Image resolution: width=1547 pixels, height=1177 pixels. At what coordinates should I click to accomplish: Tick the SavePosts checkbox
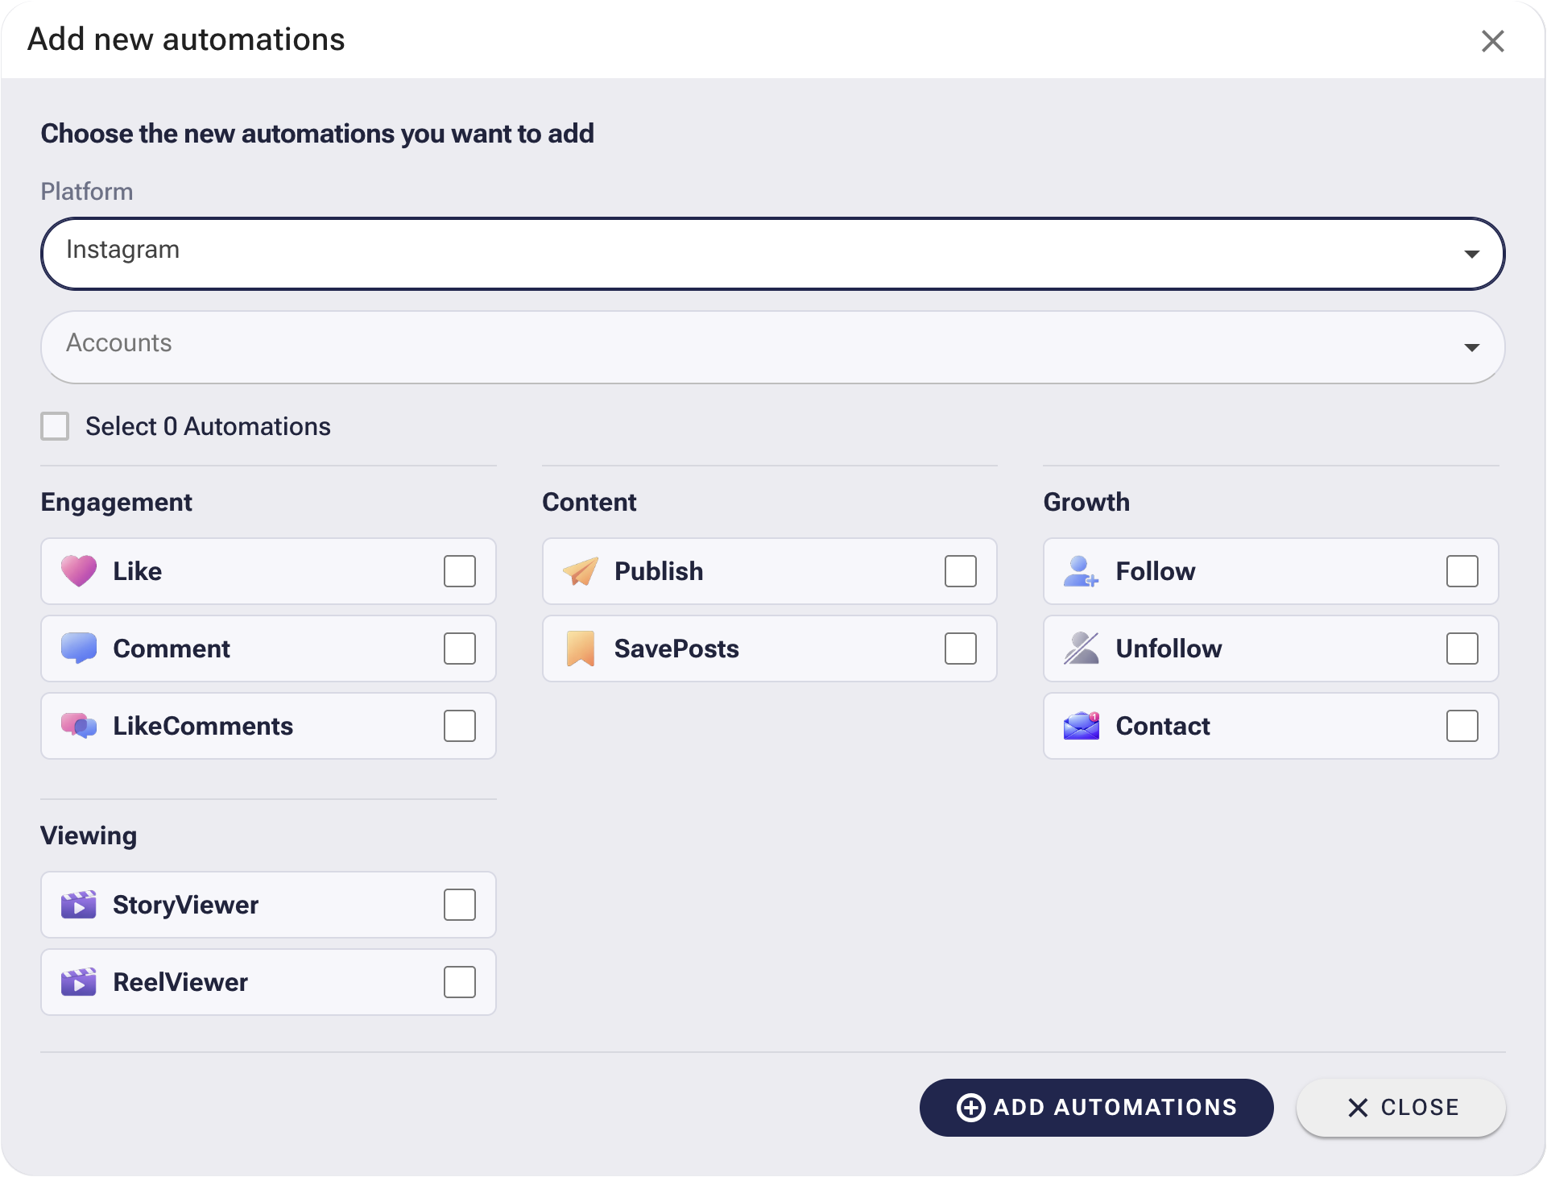click(x=961, y=649)
